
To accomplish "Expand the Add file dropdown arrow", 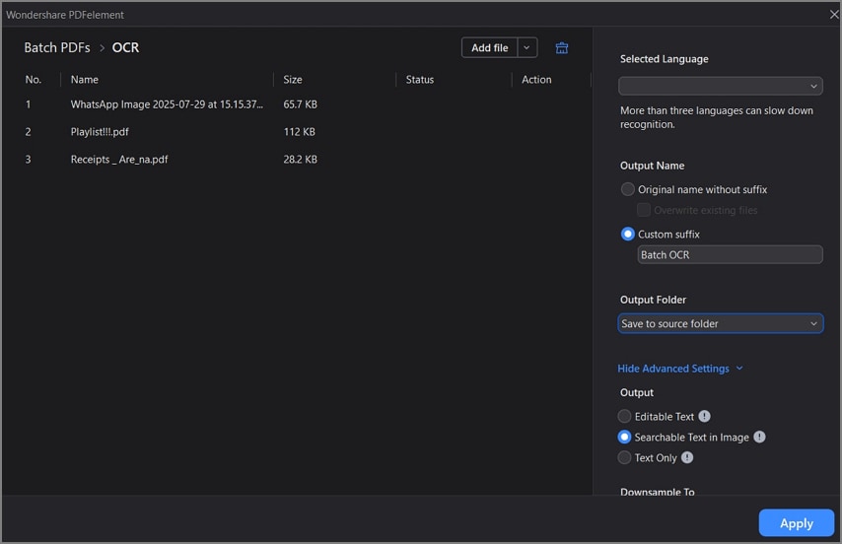I will click(x=526, y=47).
